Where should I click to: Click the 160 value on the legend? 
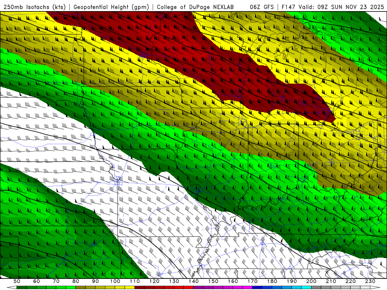pyautogui.click(x=233, y=281)
